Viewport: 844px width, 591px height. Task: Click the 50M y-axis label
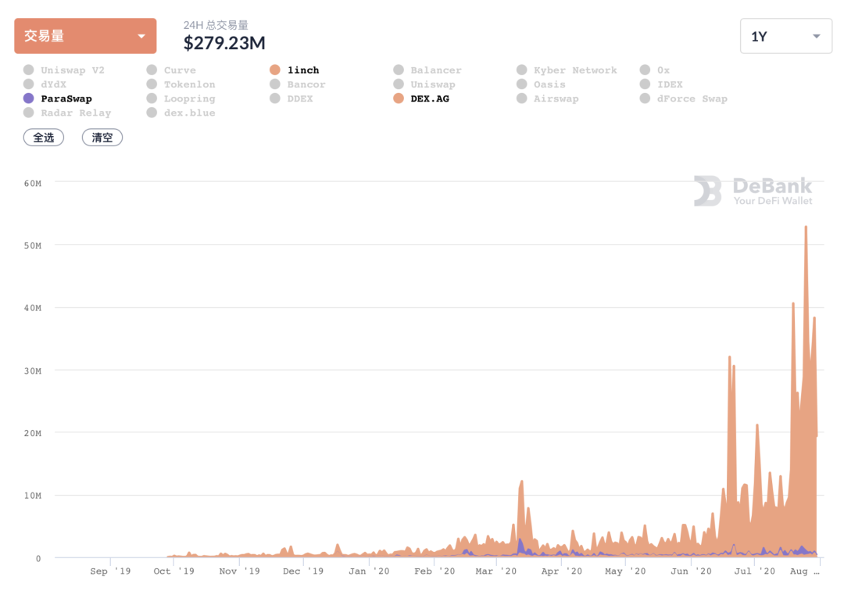pyautogui.click(x=32, y=245)
